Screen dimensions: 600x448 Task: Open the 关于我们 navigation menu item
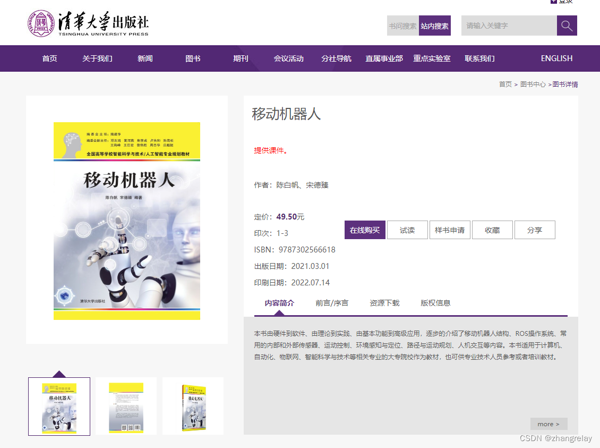coord(97,58)
